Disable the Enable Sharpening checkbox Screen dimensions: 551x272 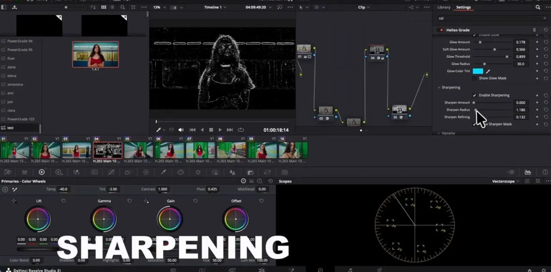474,95
